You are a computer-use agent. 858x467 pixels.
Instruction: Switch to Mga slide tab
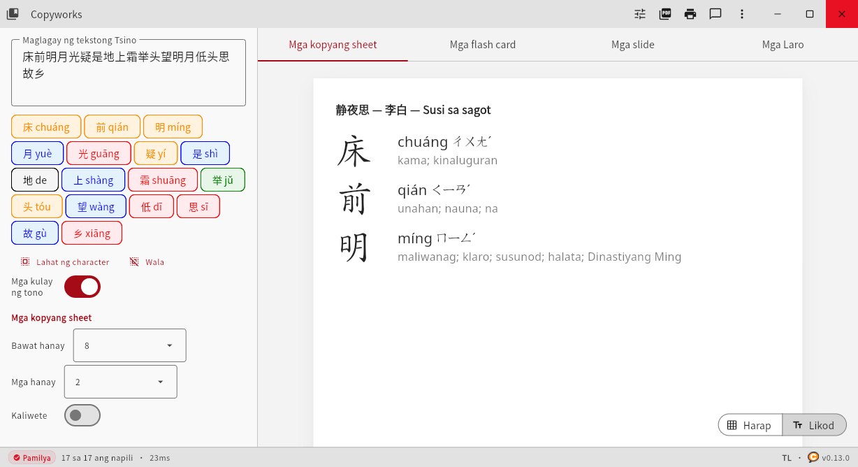[x=633, y=45]
